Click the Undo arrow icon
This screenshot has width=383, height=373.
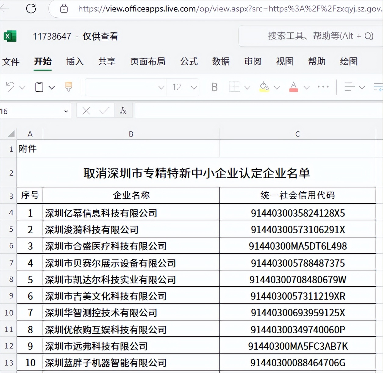tap(10, 87)
